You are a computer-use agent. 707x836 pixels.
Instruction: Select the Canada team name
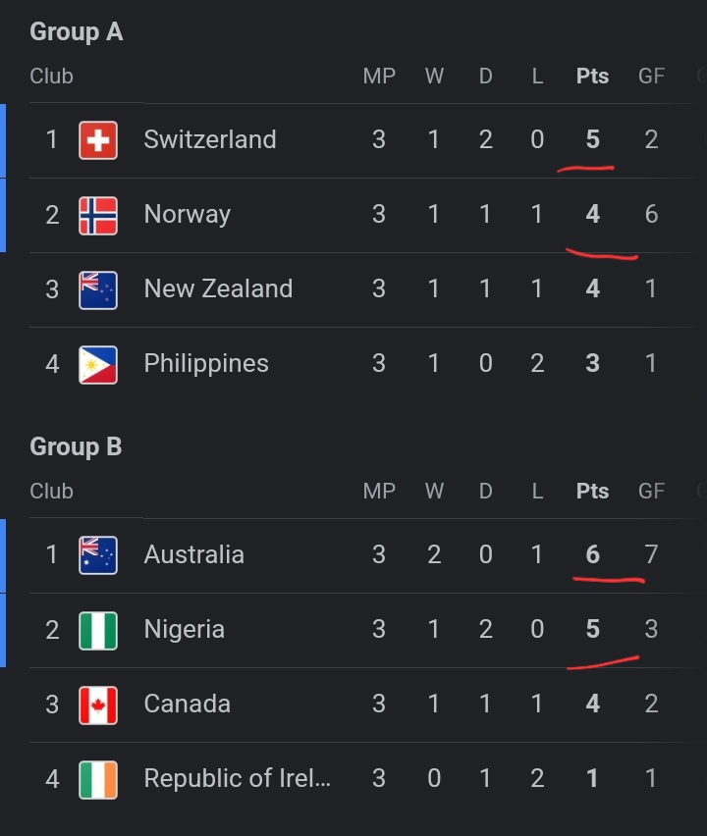(188, 704)
